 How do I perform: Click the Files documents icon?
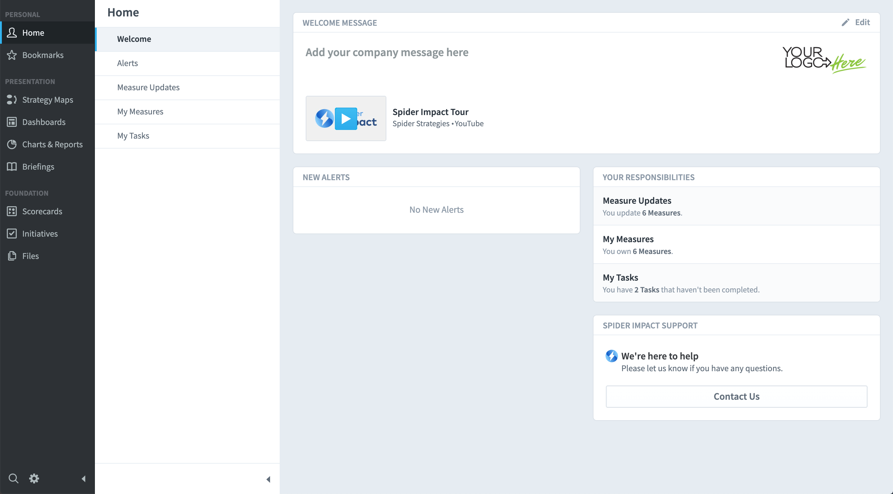[12, 256]
